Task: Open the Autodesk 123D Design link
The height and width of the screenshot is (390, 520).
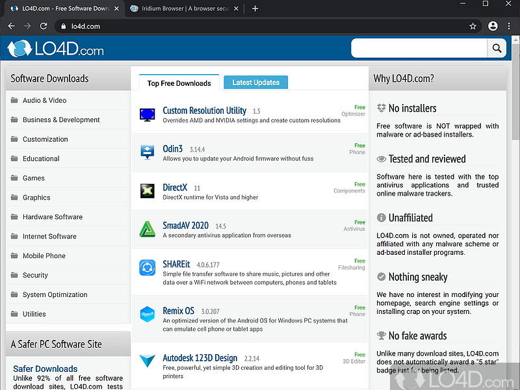Action: click(x=200, y=358)
